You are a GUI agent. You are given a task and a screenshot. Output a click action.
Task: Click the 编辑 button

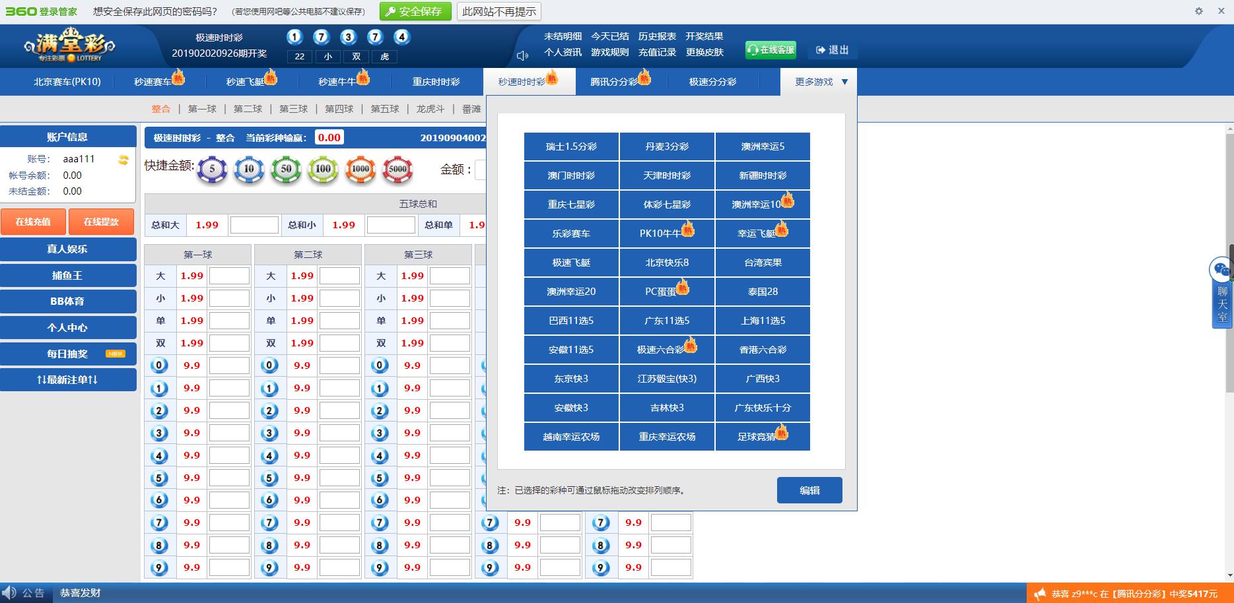coord(809,490)
